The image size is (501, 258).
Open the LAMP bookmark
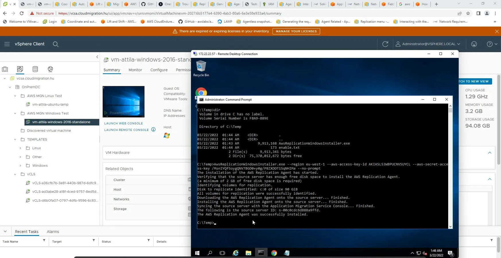(x=225, y=21)
